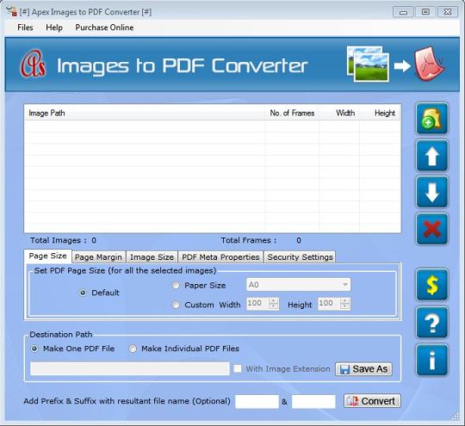Click the custom Width value field

[258, 304]
